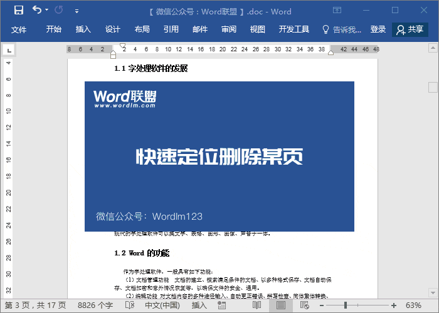This screenshot has width=439, height=313.
Task: Toggle the 插入 insert mode indicator
Action: tap(199, 305)
